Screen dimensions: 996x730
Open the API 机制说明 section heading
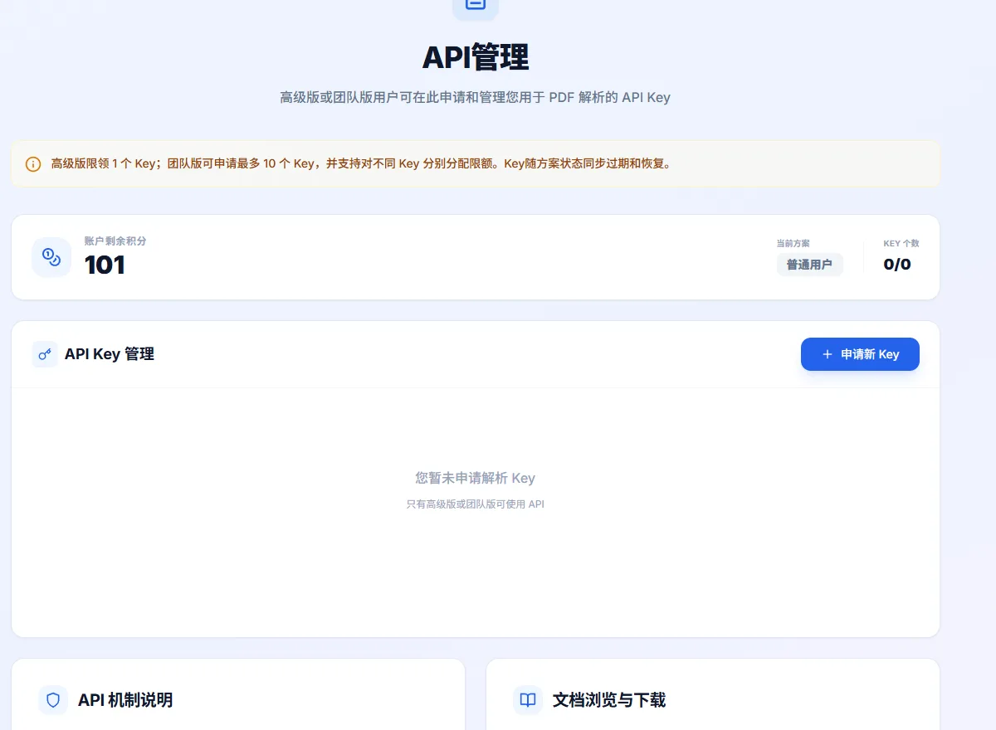click(125, 700)
